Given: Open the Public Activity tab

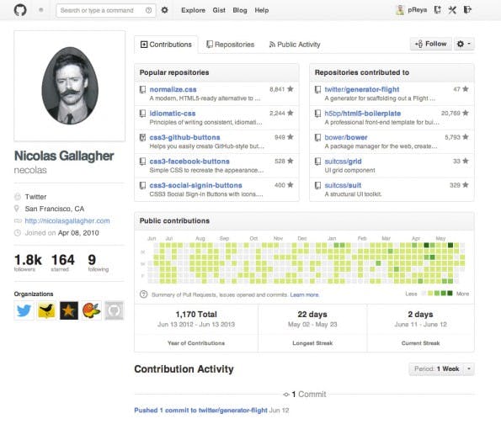Looking at the screenshot, I should click(x=295, y=45).
